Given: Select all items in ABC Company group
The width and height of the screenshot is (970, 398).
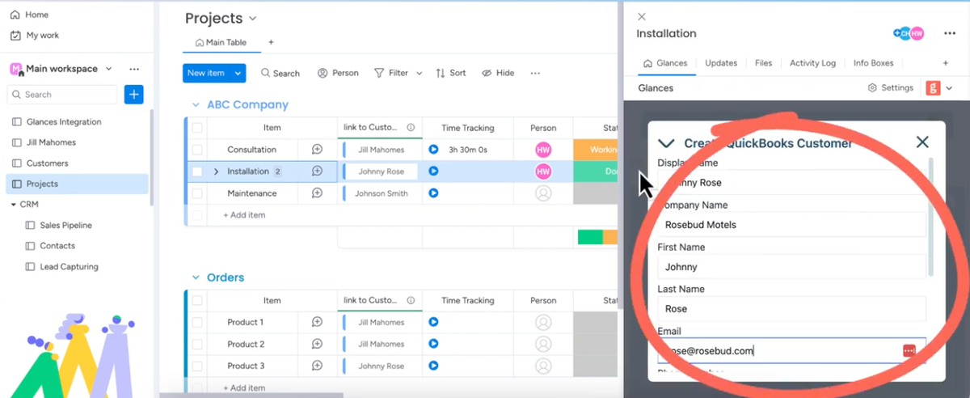Looking at the screenshot, I should tap(197, 128).
